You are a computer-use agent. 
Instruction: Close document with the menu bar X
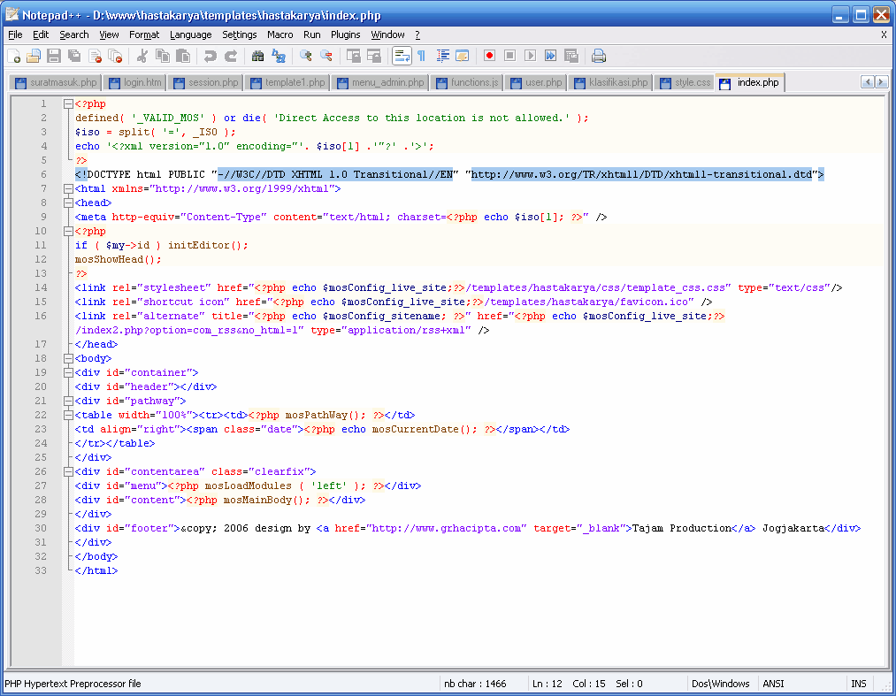coord(884,34)
